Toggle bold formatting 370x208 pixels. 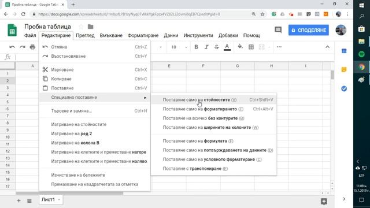point(196,47)
